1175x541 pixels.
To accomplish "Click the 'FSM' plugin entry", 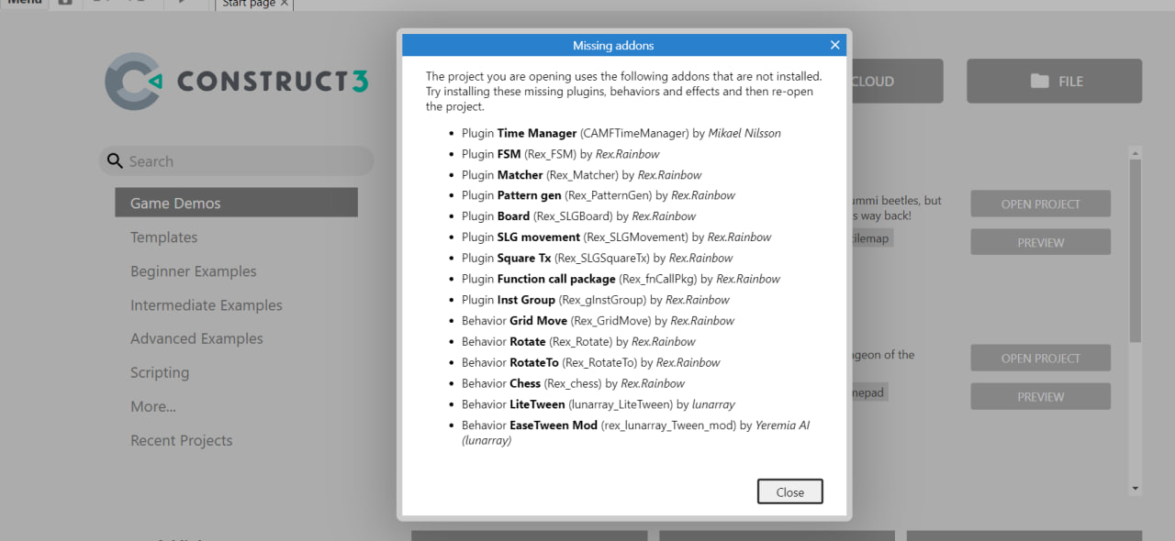I will pyautogui.click(x=561, y=154).
